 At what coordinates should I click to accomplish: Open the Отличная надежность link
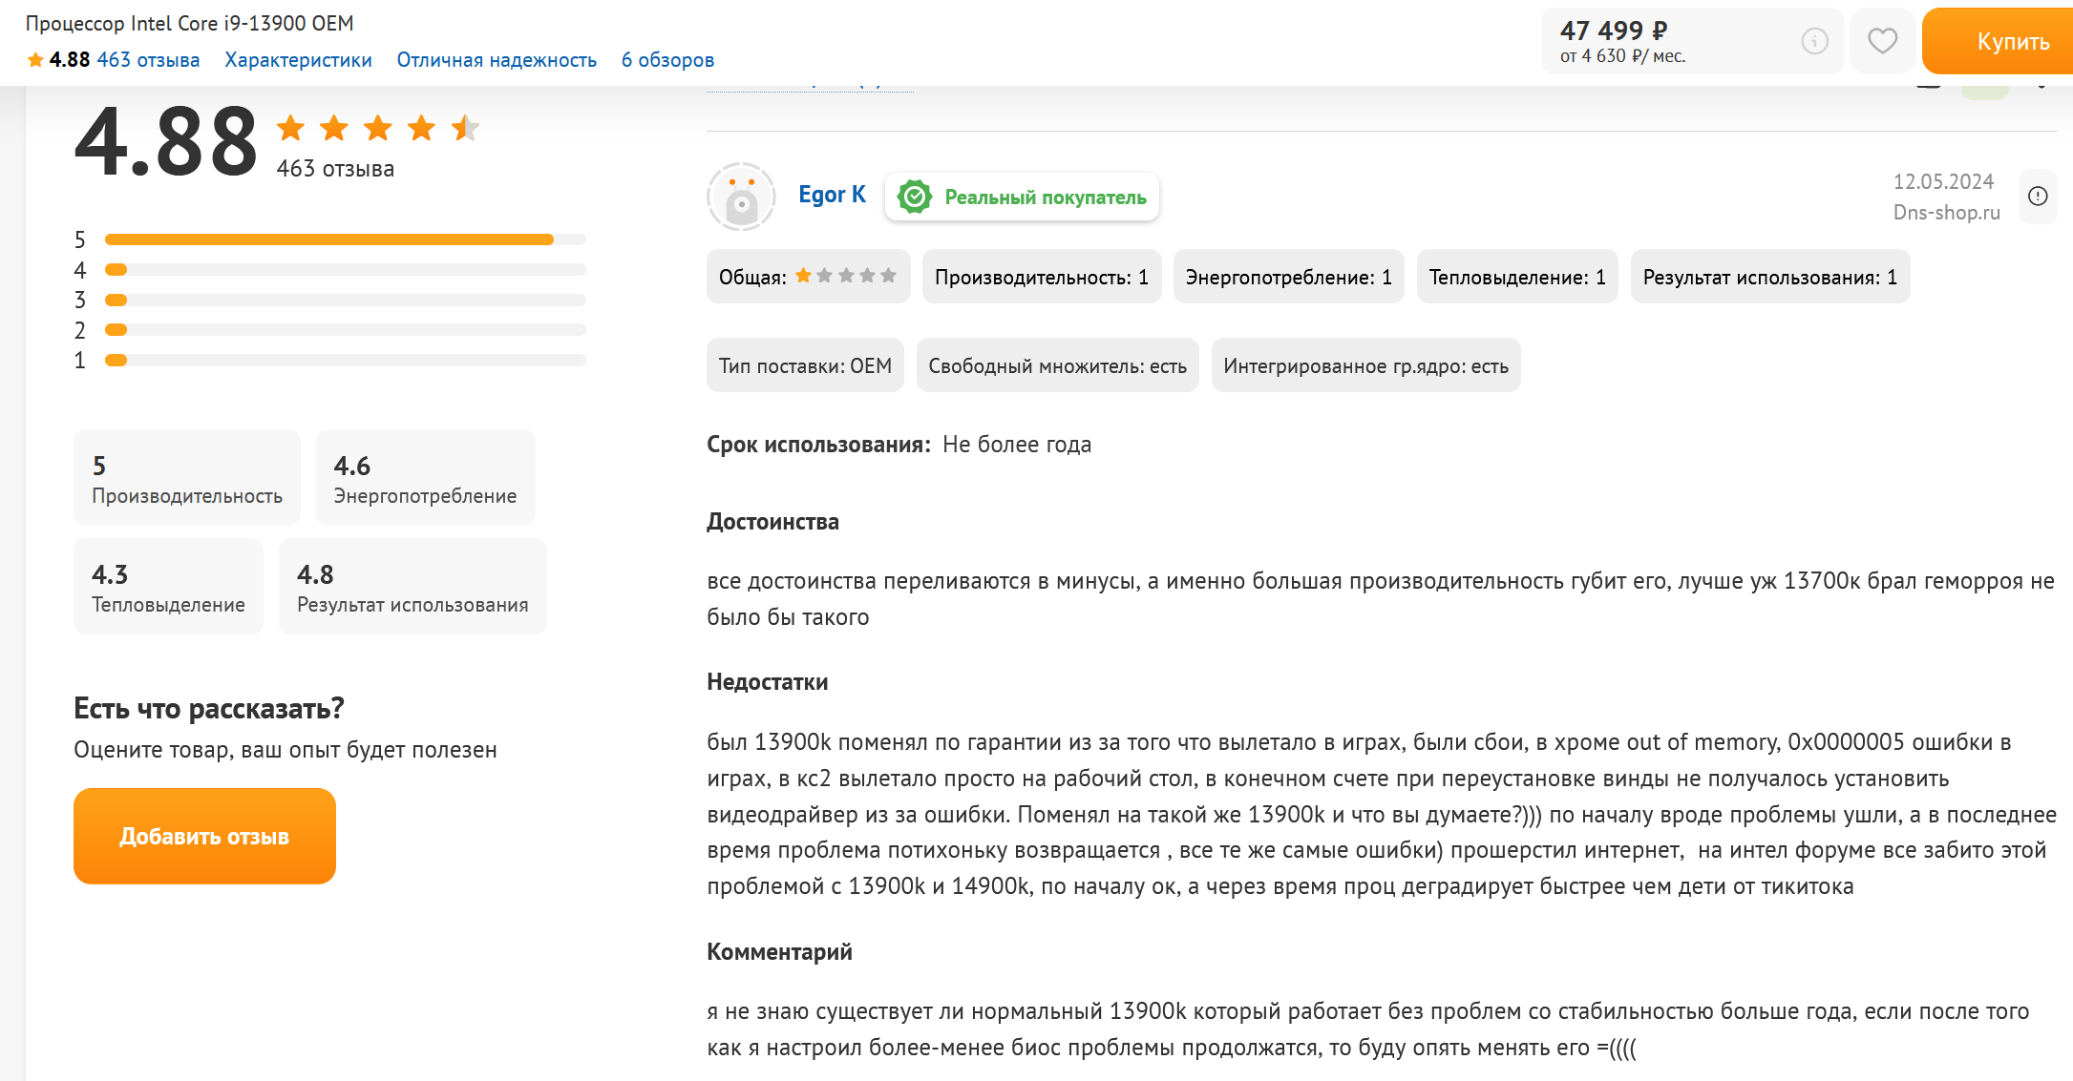[497, 60]
